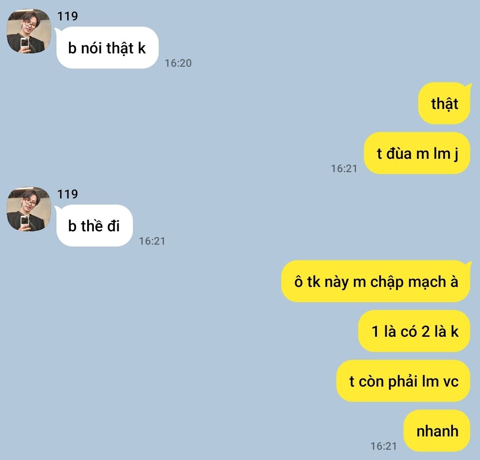Tap 'ô tk này m chập mạch à' message

pyautogui.click(x=376, y=281)
